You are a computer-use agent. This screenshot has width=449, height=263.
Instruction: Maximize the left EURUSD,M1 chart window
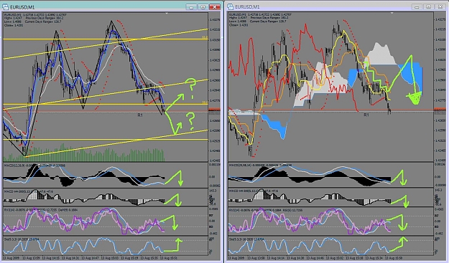(x=203, y=6)
